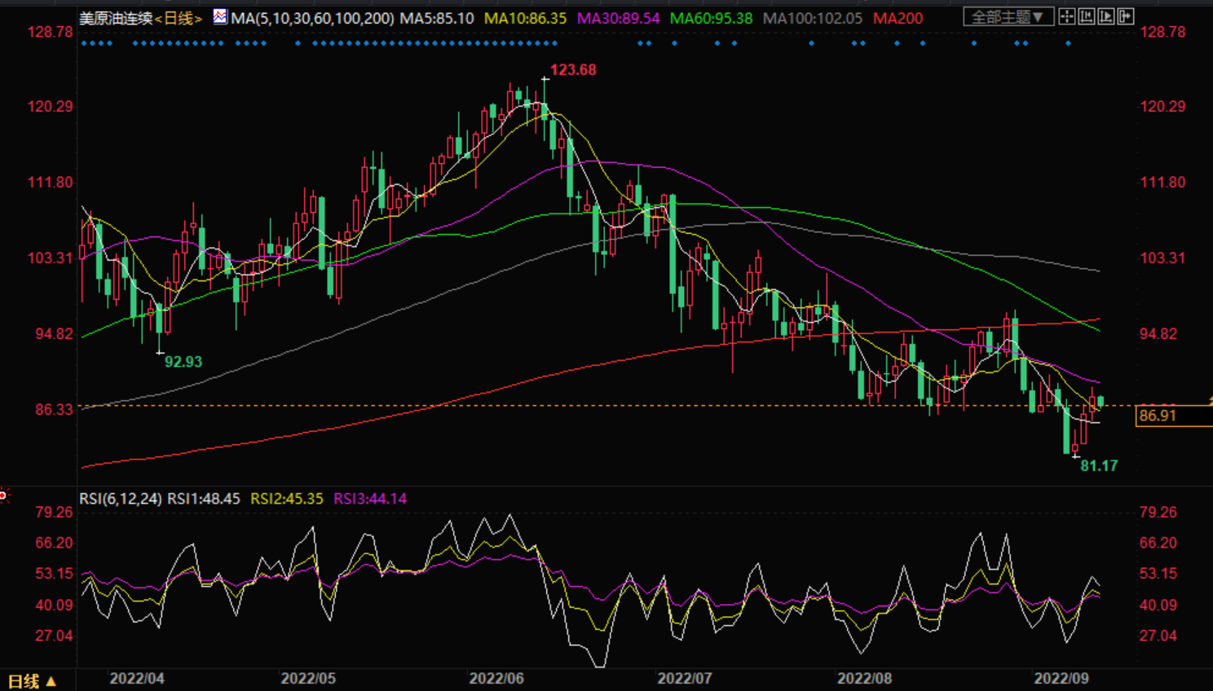Select the MA30:89.54 legend entry
This screenshot has height=691, width=1213.
pyautogui.click(x=618, y=18)
